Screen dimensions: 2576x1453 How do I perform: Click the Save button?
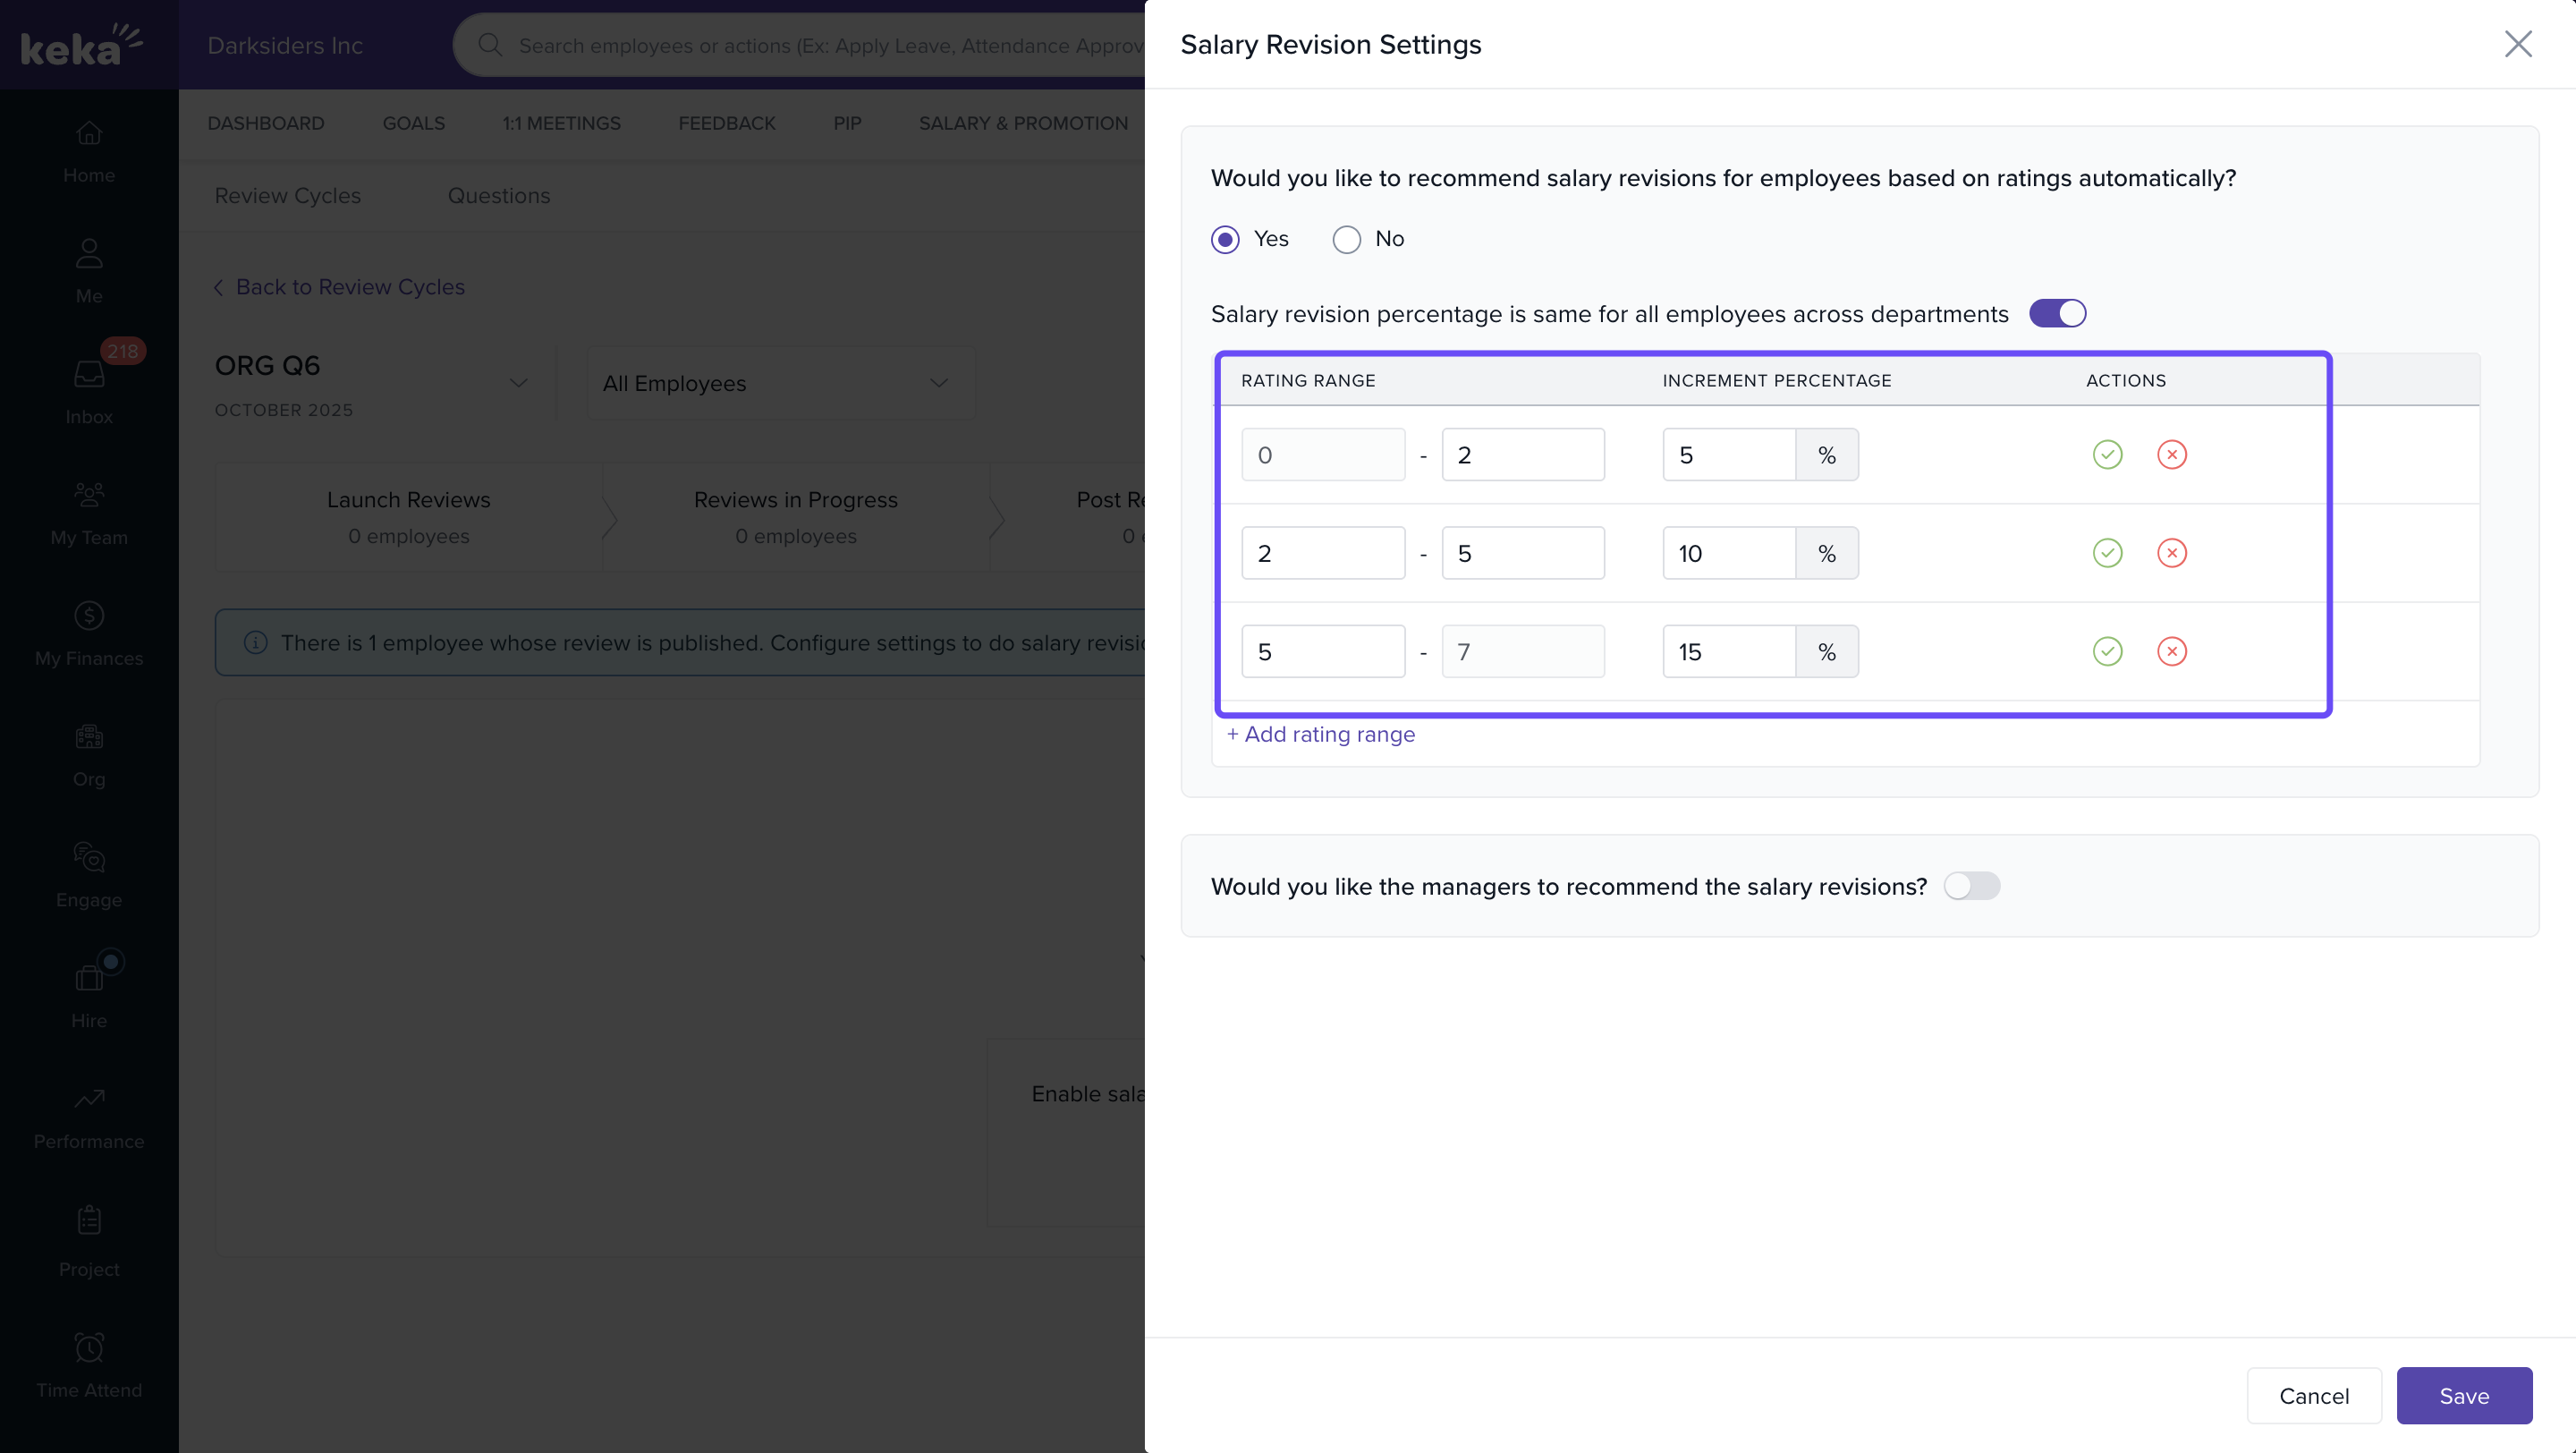point(2463,1395)
